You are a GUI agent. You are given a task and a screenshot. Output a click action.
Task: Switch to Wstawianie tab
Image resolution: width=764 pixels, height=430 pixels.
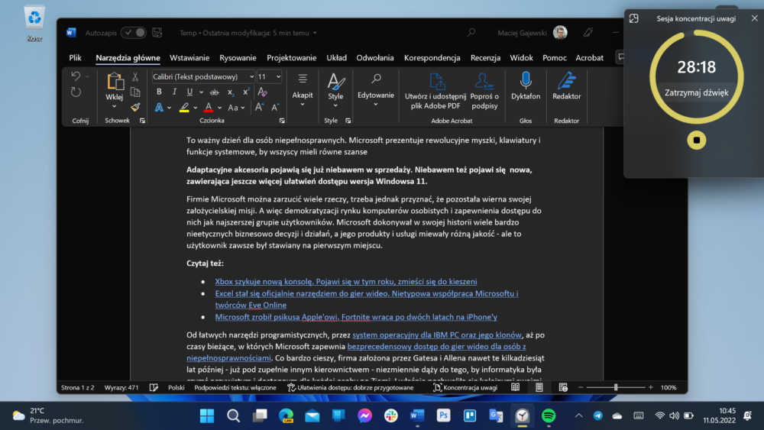(x=189, y=57)
